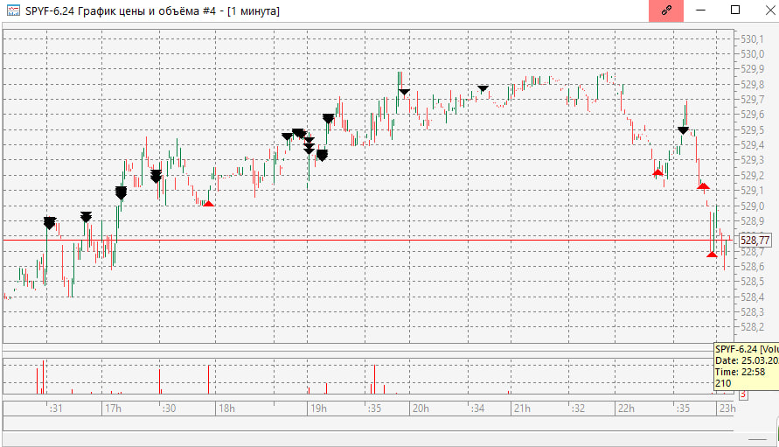
Task: Click the :32 time axis label
Action: (x=578, y=409)
